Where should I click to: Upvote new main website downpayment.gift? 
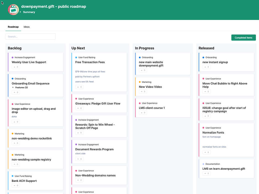point(143,70)
